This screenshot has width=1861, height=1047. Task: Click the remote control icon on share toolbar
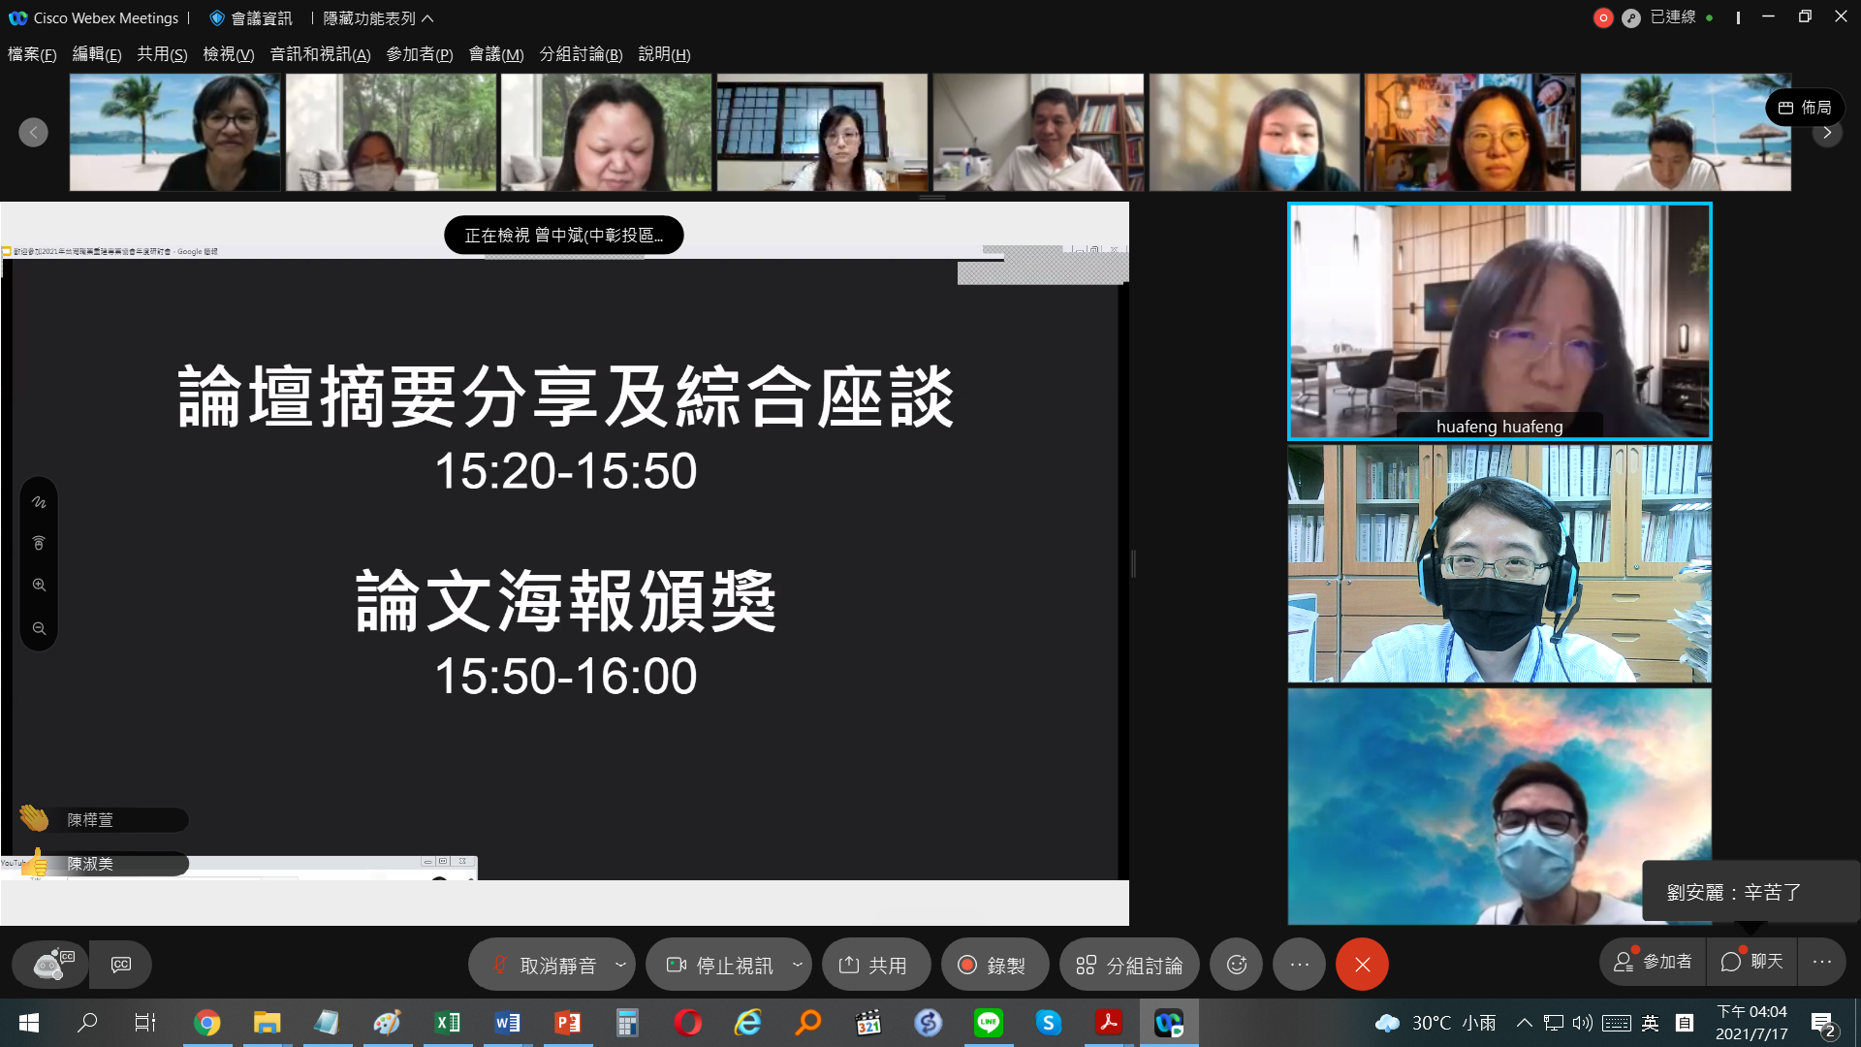click(39, 543)
